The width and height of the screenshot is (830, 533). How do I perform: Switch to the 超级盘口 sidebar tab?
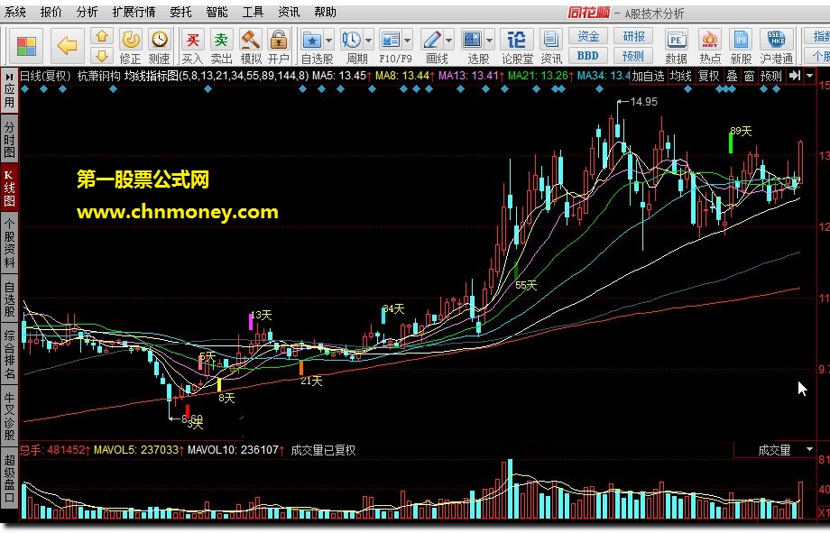(x=10, y=478)
